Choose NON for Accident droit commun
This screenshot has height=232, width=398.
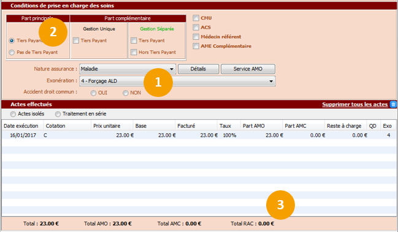point(125,93)
